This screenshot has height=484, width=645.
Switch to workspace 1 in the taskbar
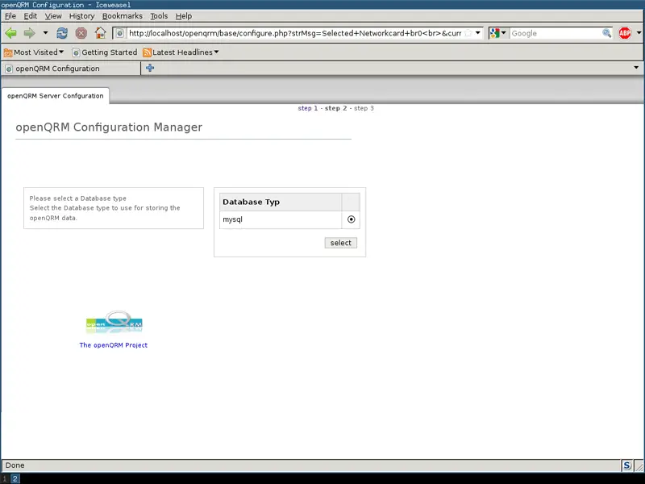tap(5, 478)
